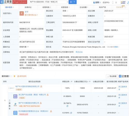Open 物产中大集团股份有限公司 link
This screenshot has height=116, width=129.
click(x=29, y=103)
